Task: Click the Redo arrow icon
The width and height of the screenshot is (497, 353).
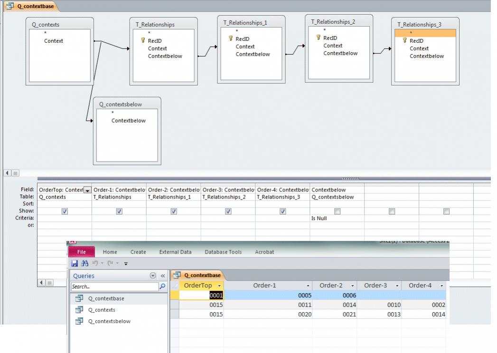Action: pyautogui.click(x=110, y=263)
